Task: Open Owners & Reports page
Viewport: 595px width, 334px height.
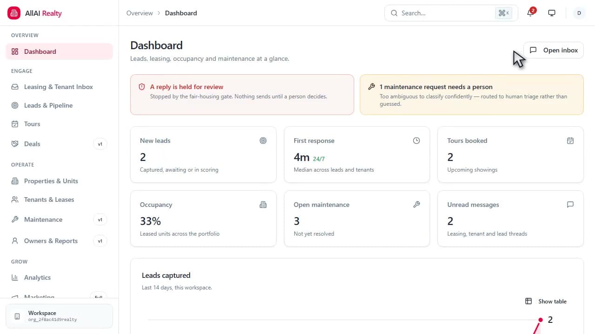Action: pos(59,241)
